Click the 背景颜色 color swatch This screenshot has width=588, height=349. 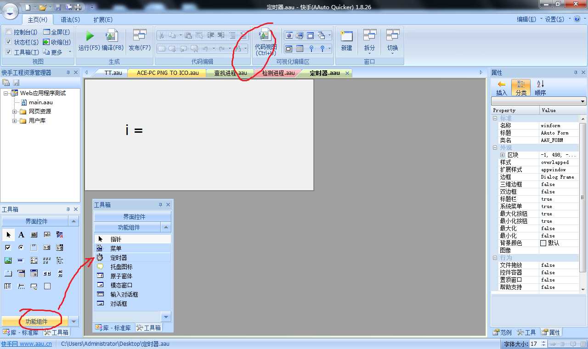(x=543, y=243)
